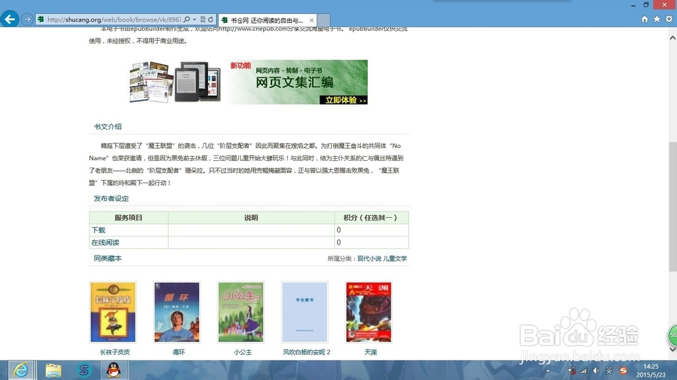
Task: Open QQ penguin taskbar icon
Action: 114,370
